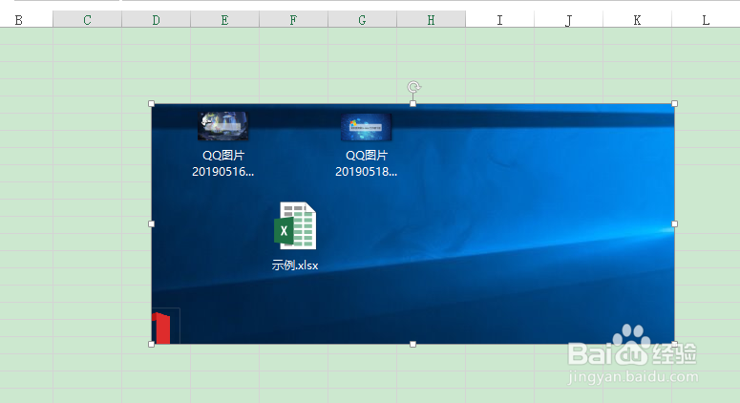Select column H header

[431, 20]
